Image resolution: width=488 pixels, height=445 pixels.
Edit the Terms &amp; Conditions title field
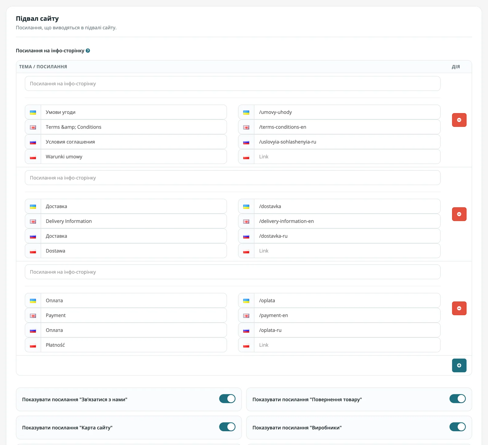[134, 127]
